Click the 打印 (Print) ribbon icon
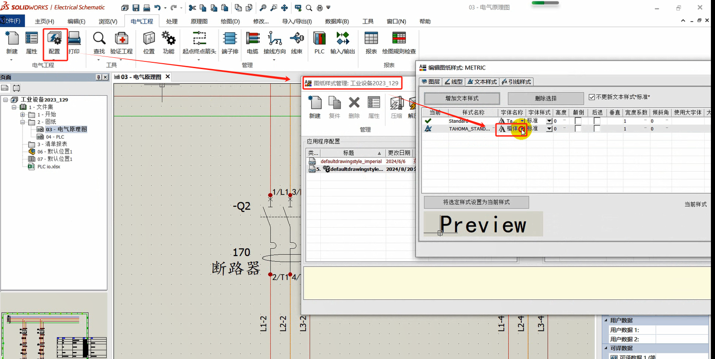 pyautogui.click(x=74, y=43)
